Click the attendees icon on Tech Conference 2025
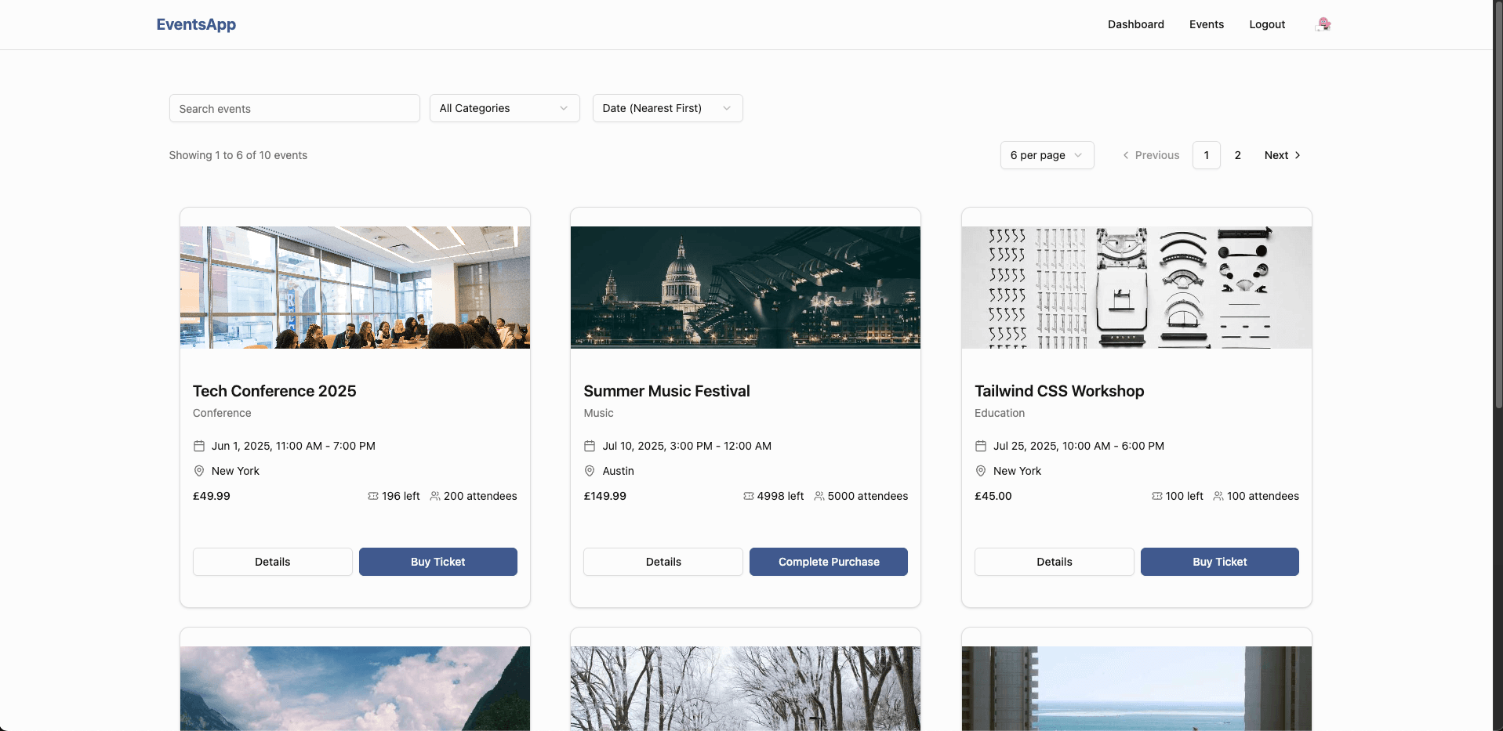 coord(436,496)
